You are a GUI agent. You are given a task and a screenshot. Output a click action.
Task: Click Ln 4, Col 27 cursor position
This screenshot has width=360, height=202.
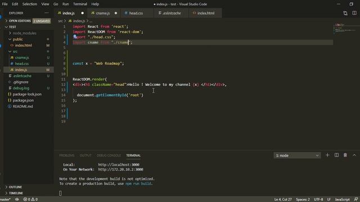tap(283, 200)
